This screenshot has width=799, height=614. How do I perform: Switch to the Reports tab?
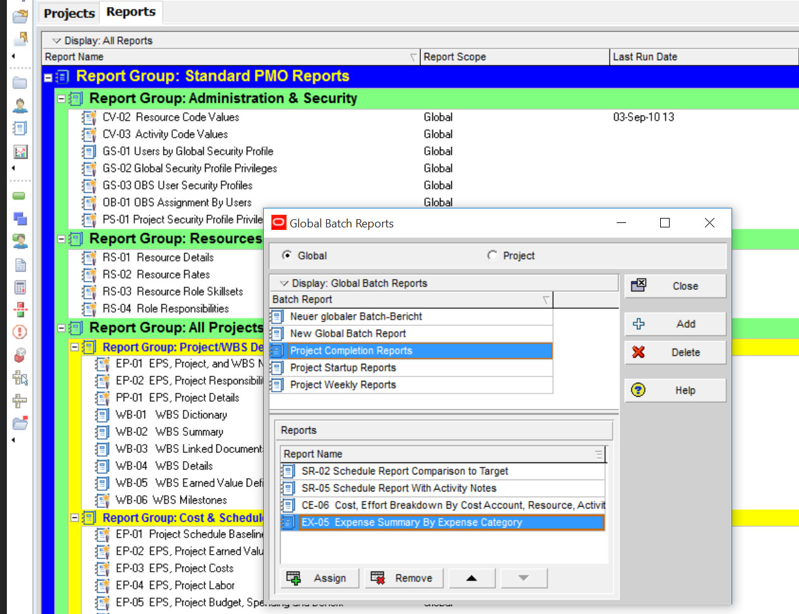click(x=131, y=12)
